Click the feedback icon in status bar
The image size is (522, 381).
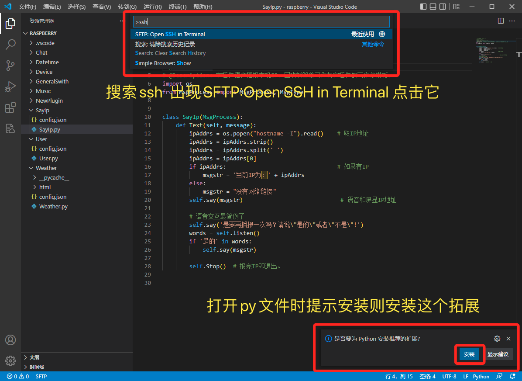coord(499,376)
